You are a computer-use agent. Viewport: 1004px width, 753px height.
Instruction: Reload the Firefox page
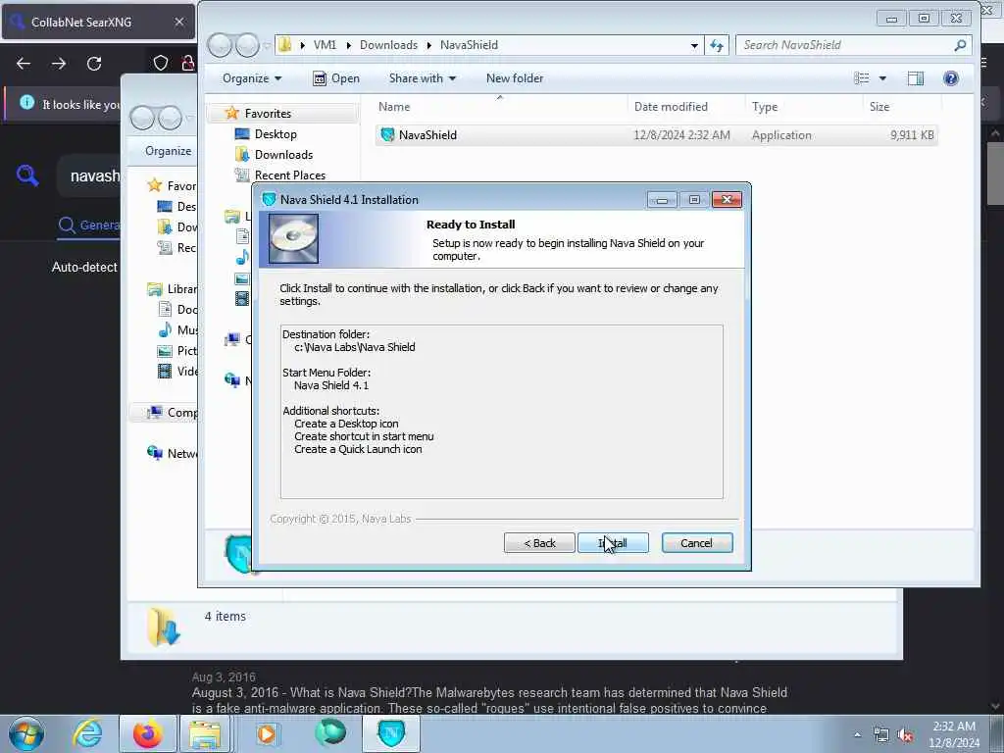pyautogui.click(x=94, y=64)
